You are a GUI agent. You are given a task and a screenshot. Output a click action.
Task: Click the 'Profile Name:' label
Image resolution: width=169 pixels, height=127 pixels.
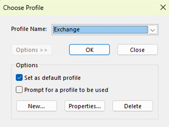click(29, 29)
